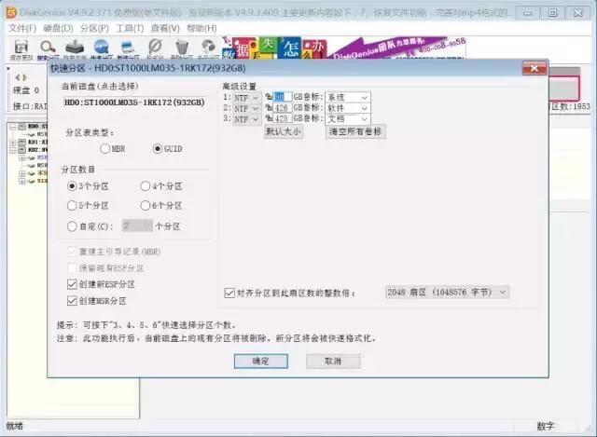597x437 pixels.
Task: Open the custom partition count dropdown
Action: (137, 225)
